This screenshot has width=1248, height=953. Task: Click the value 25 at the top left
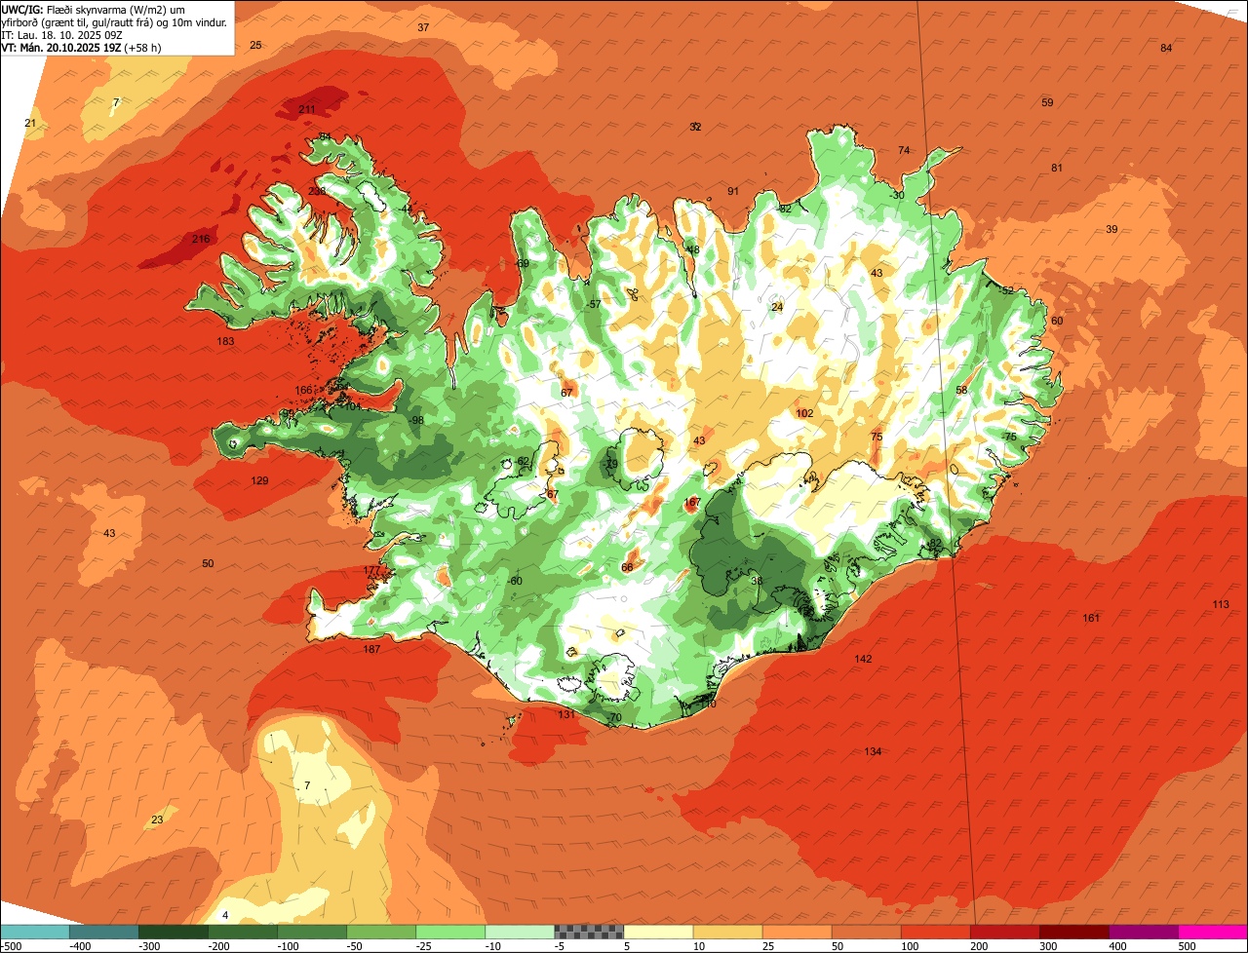tap(255, 45)
